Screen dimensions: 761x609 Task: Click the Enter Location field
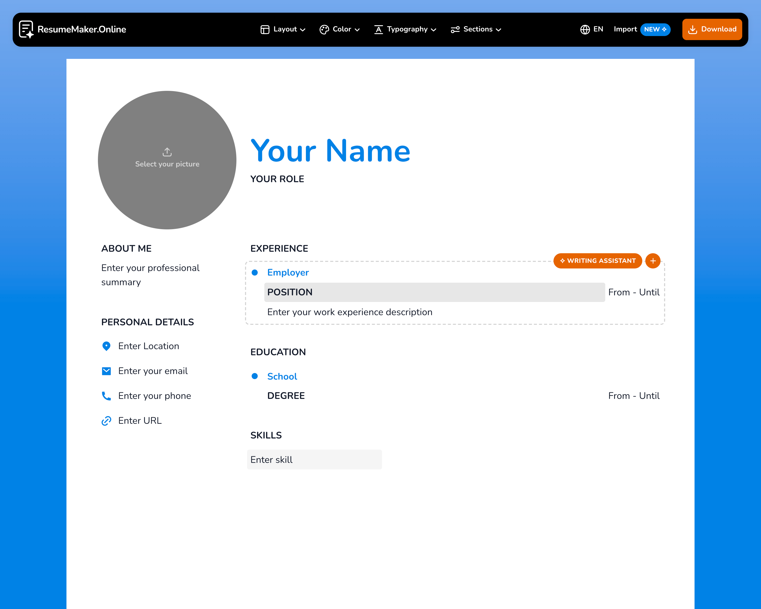[149, 346]
